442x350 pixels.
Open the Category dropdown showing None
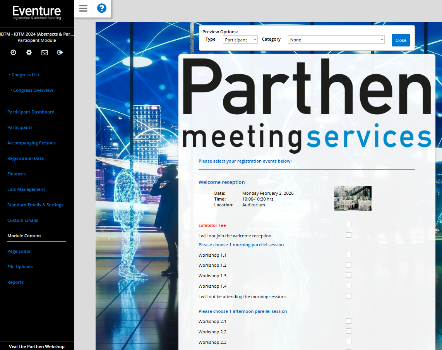[336, 40]
